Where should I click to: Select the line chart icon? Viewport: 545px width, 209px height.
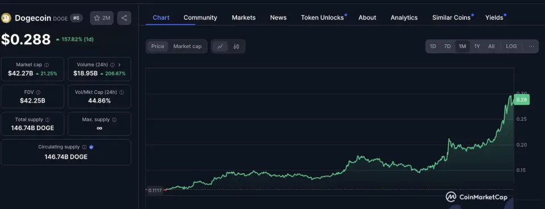click(220, 46)
